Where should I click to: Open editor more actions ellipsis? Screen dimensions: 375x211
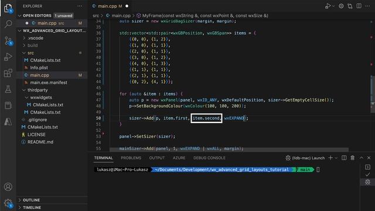(x=367, y=6)
